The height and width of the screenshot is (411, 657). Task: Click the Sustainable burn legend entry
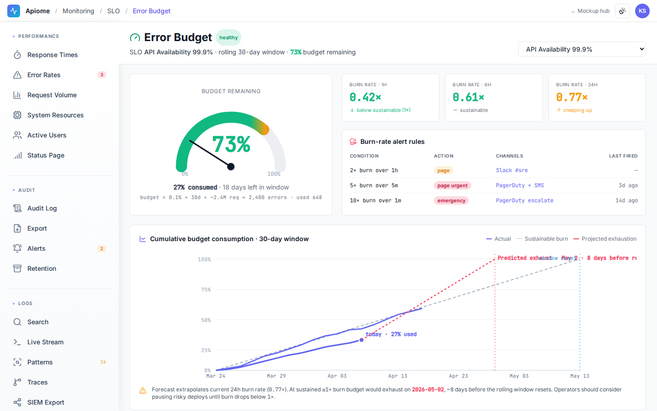pyautogui.click(x=542, y=239)
